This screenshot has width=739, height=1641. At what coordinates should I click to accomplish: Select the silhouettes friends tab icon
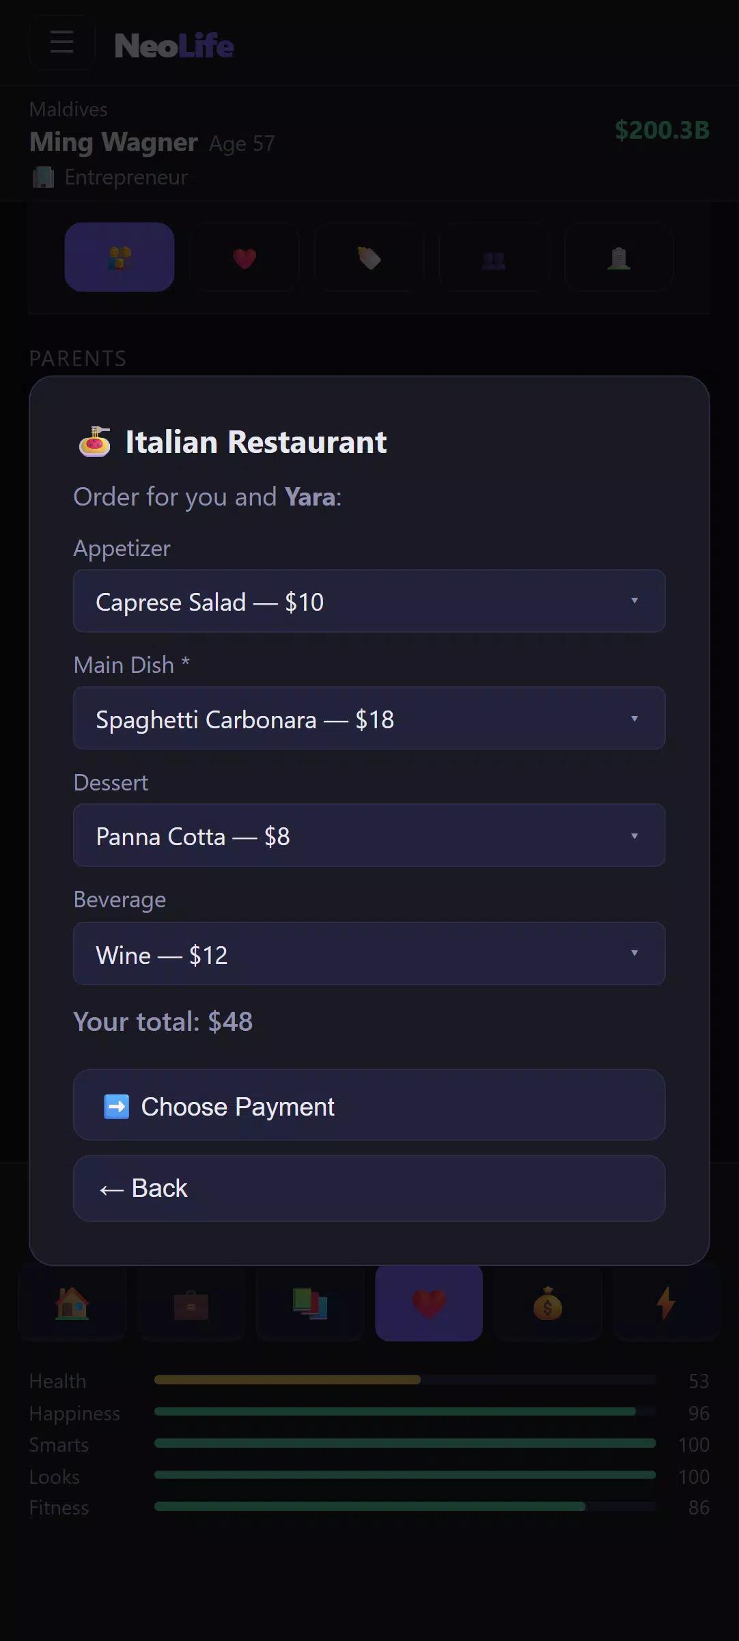pyautogui.click(x=494, y=257)
